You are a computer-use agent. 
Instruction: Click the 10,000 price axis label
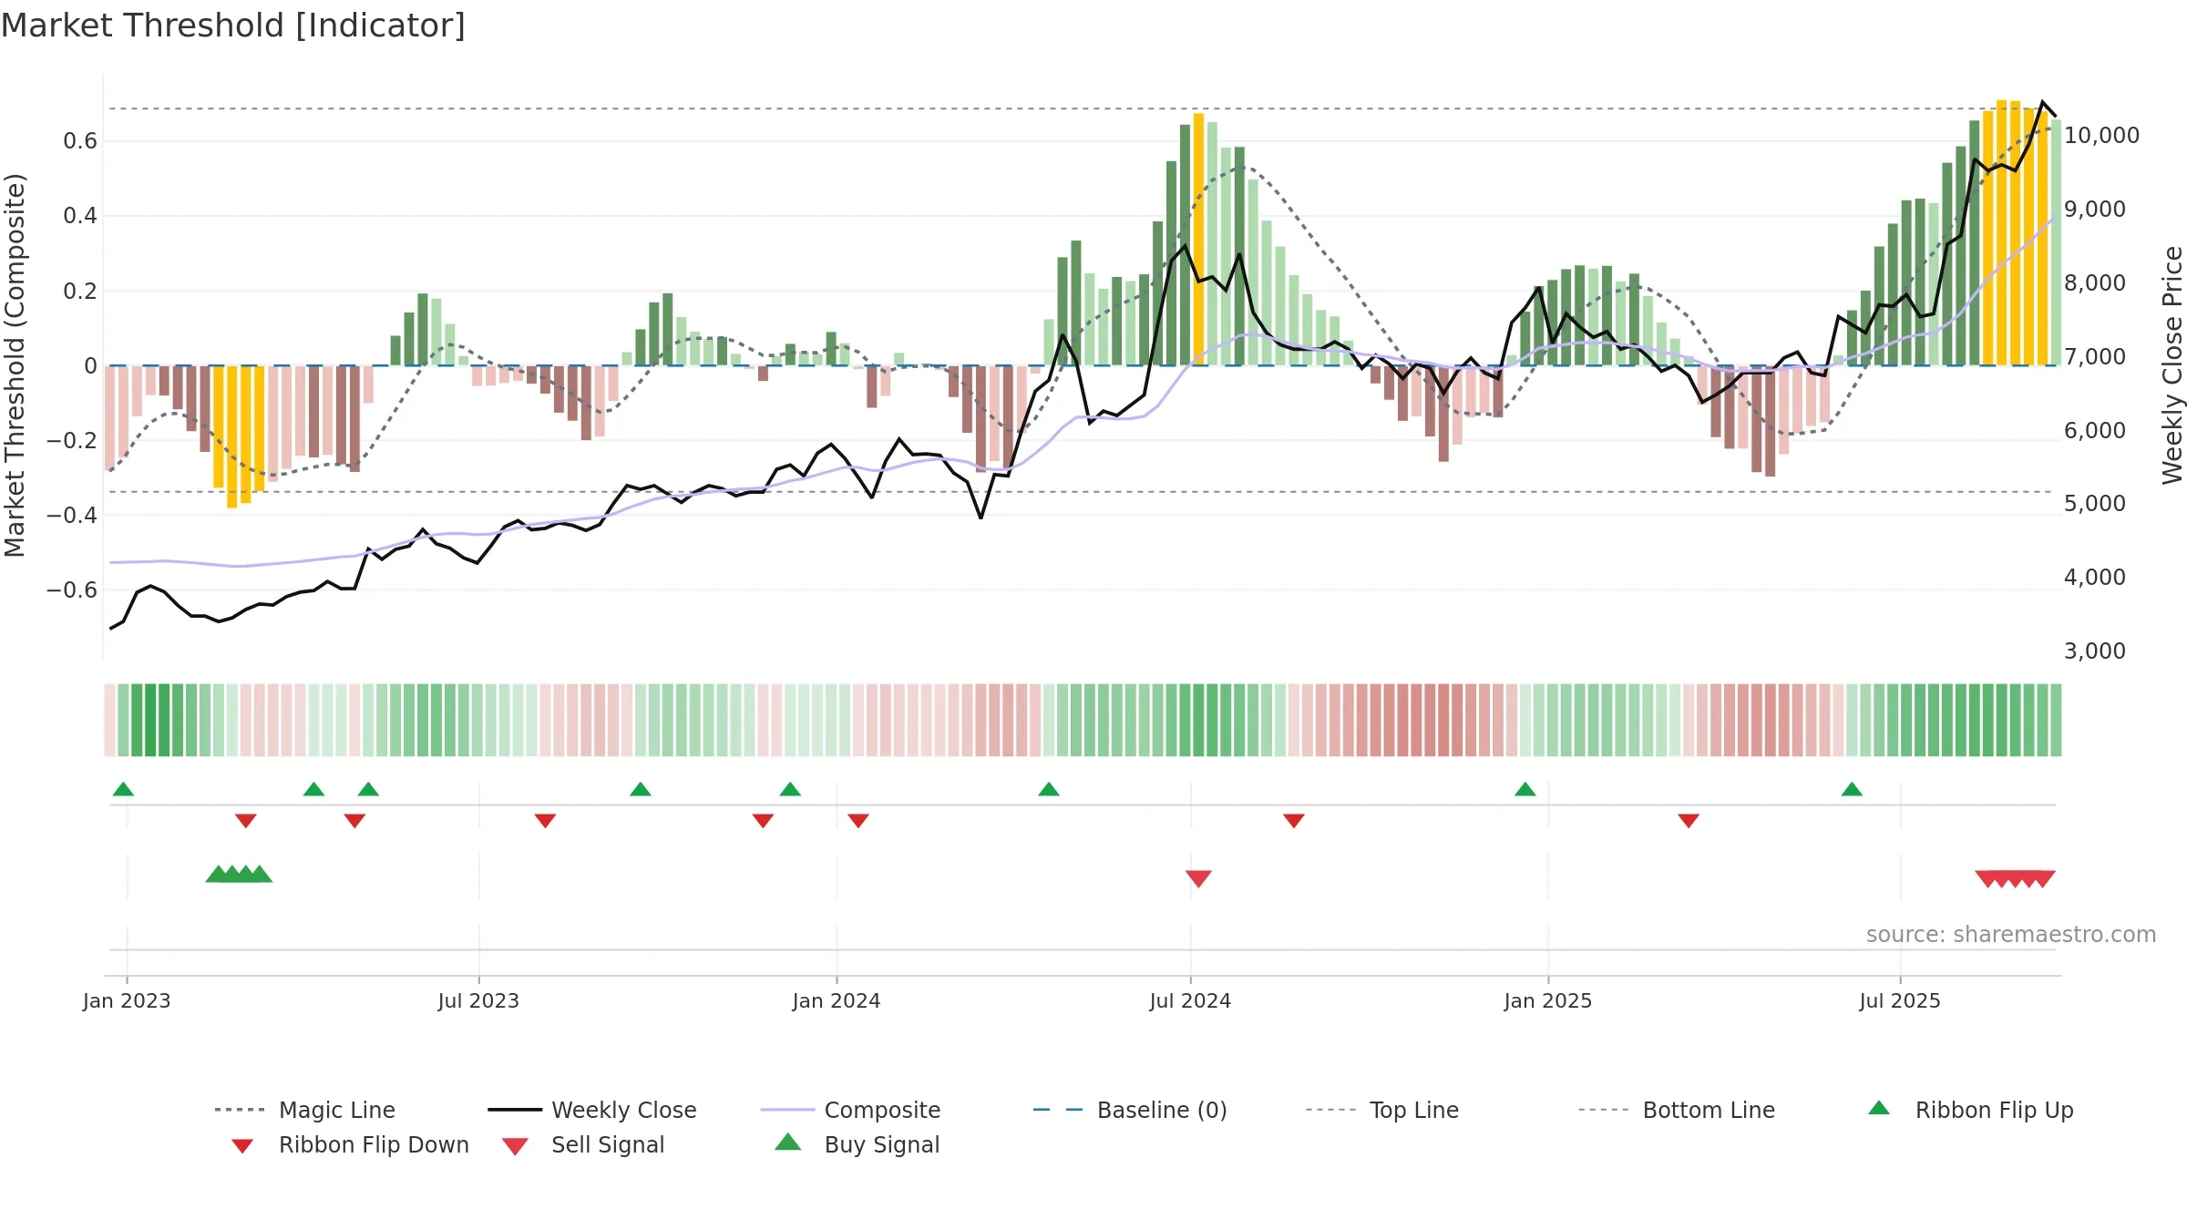coord(2101,136)
